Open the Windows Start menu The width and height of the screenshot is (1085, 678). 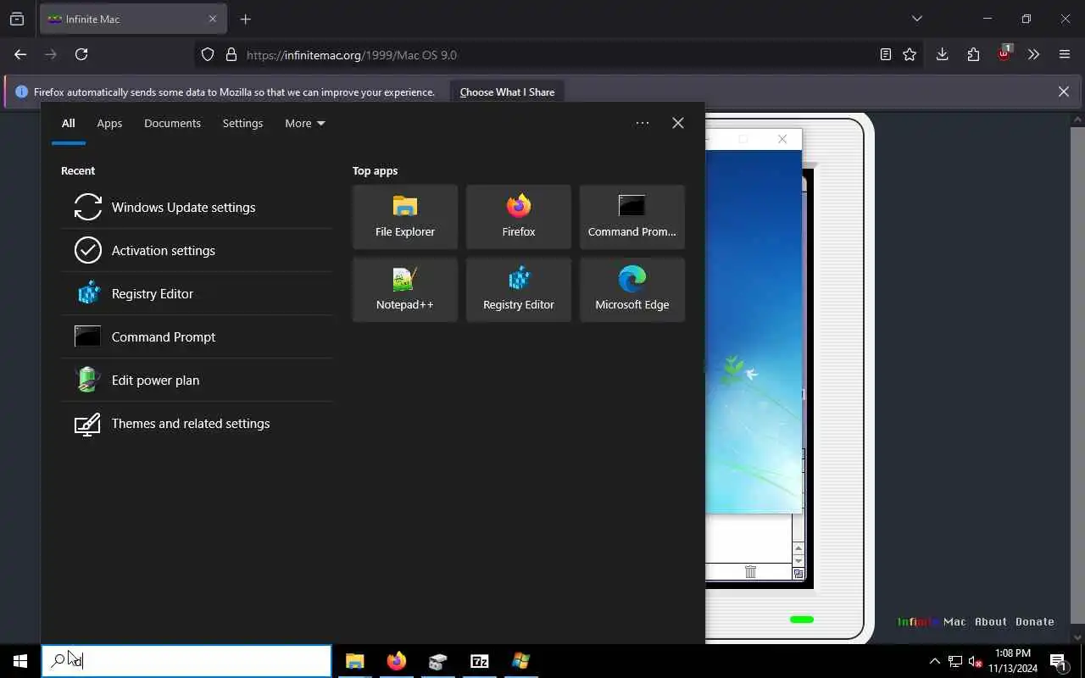point(20,661)
